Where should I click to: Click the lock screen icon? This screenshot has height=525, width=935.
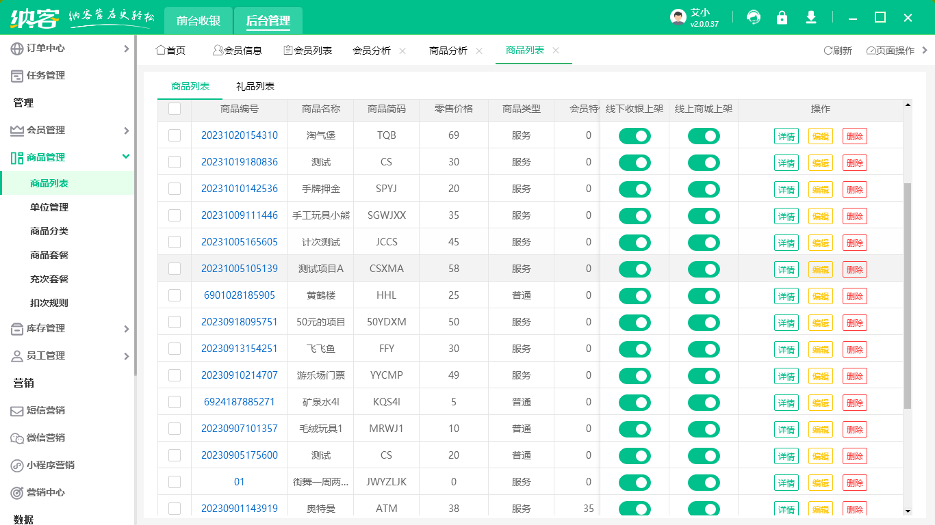pos(782,18)
